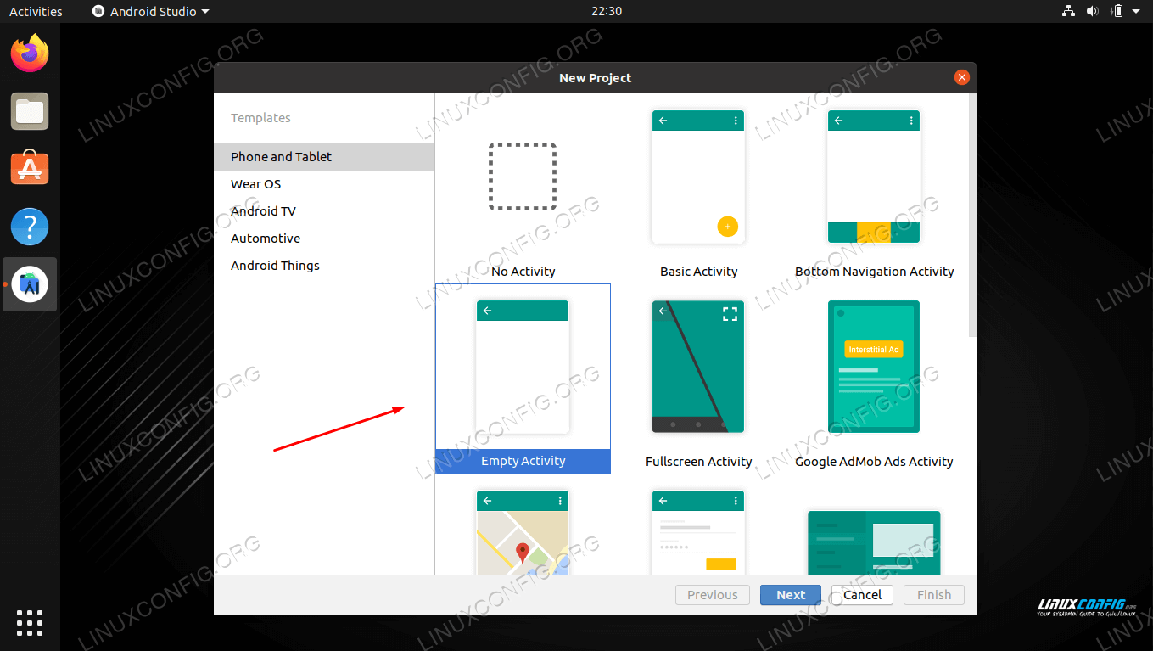Choose the login form template thumbnail
The width and height of the screenshot is (1153, 651).
tap(698, 532)
